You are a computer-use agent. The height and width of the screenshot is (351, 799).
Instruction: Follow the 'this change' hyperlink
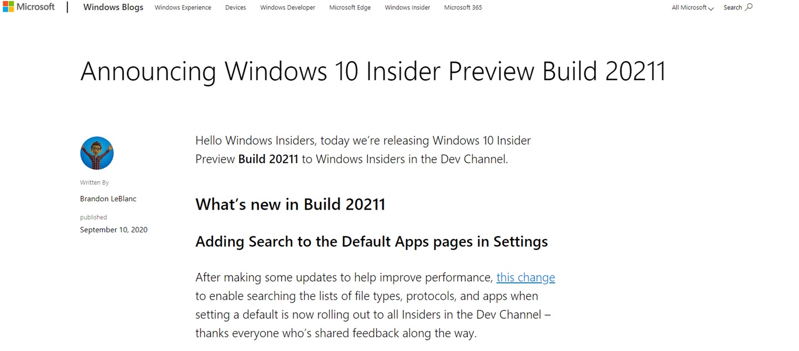(x=525, y=277)
